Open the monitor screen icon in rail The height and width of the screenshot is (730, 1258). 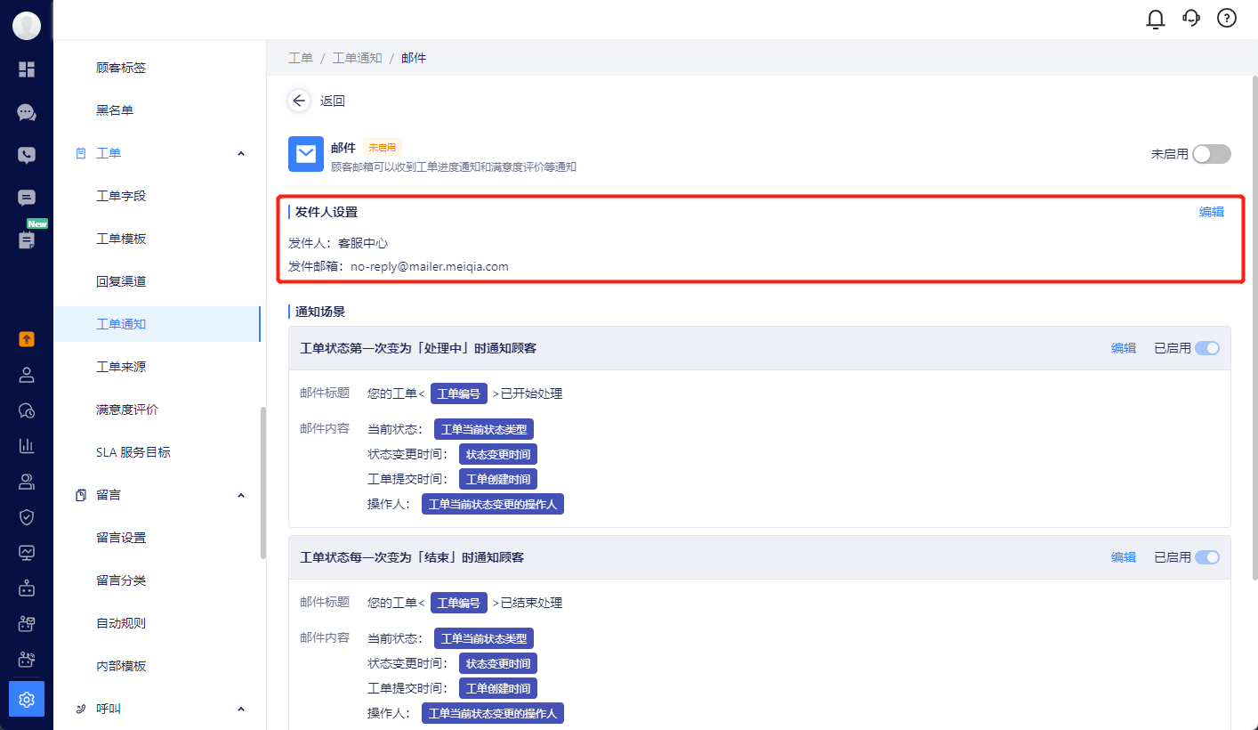pyautogui.click(x=27, y=553)
